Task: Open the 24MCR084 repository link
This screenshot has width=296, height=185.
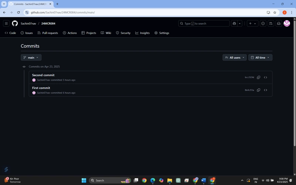Action: [x=48, y=24]
